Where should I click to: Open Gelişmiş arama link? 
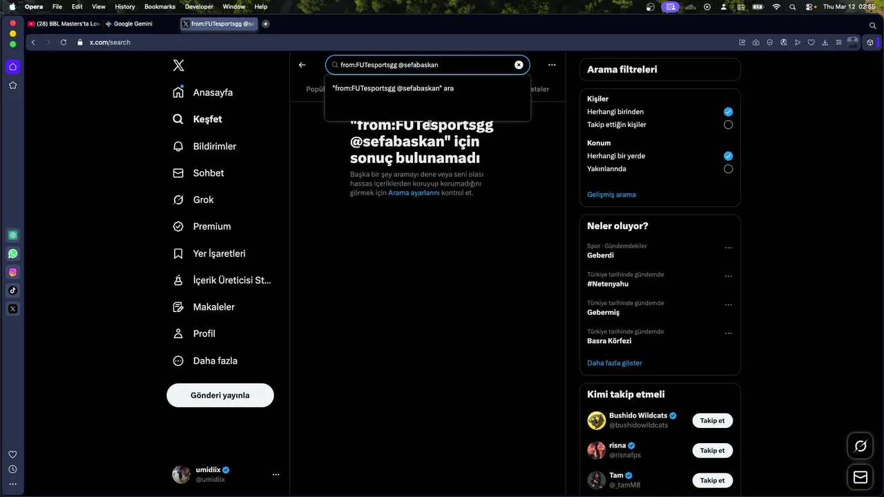click(611, 195)
